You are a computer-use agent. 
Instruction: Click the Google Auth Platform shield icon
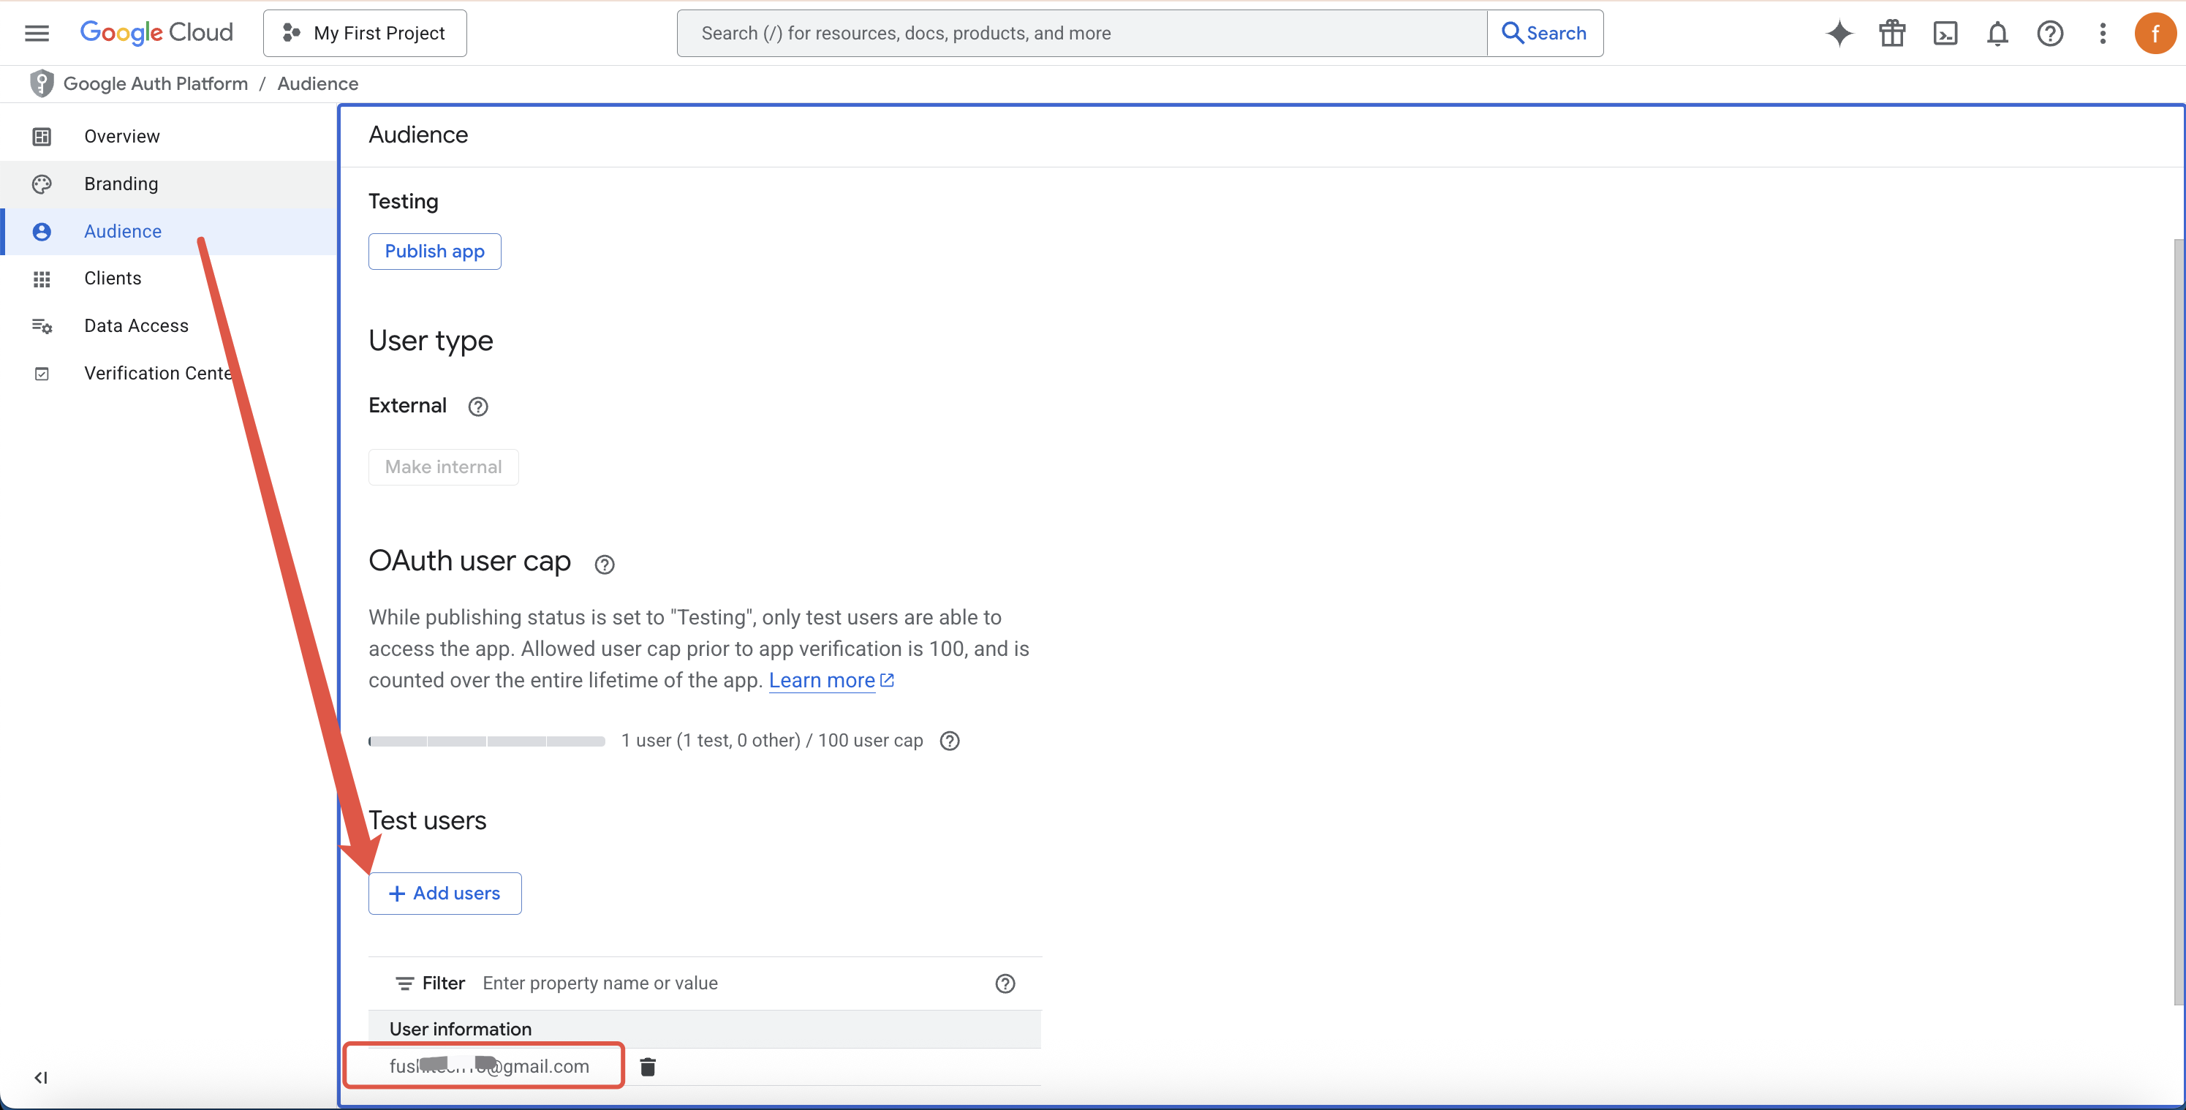click(41, 83)
